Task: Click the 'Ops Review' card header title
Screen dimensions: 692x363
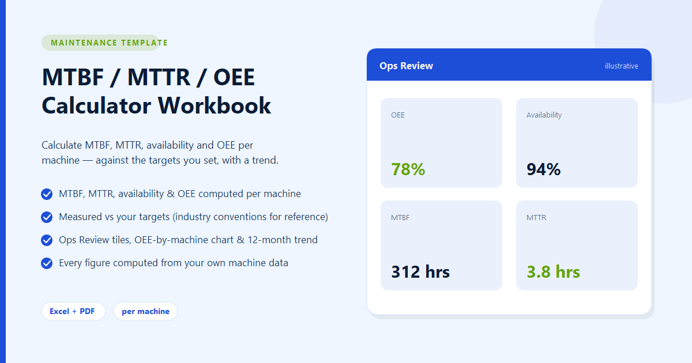Action: click(x=406, y=66)
